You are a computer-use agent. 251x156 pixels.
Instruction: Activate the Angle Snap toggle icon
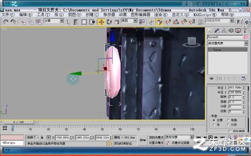[x=176, y=22]
